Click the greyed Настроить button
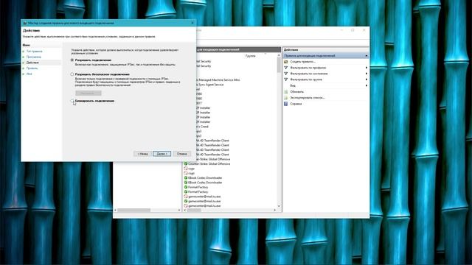This screenshot has width=472, height=265. (88, 93)
